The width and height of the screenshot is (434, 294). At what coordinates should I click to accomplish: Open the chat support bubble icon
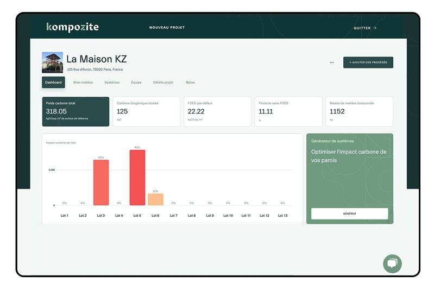click(x=392, y=264)
